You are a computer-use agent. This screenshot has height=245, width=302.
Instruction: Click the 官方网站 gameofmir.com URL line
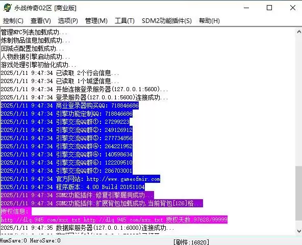coord(81,179)
